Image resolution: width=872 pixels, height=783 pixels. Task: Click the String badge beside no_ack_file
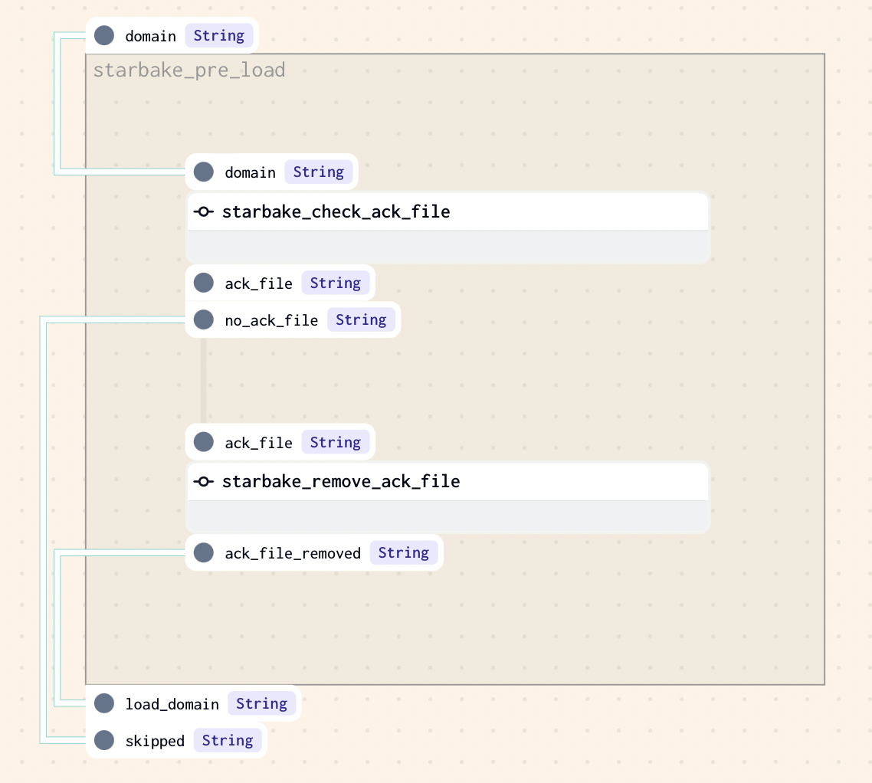pyautogui.click(x=361, y=319)
